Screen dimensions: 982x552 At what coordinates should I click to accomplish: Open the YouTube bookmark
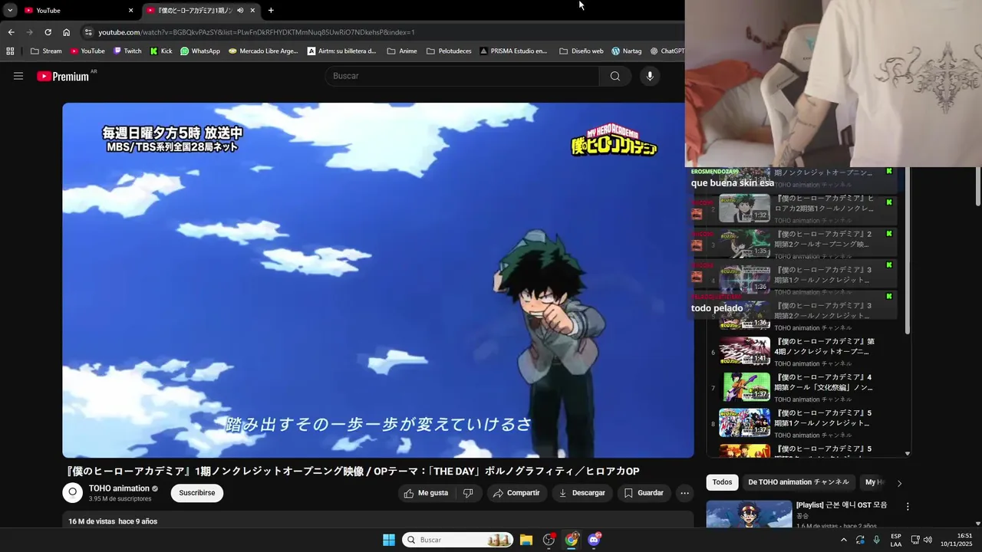point(87,51)
